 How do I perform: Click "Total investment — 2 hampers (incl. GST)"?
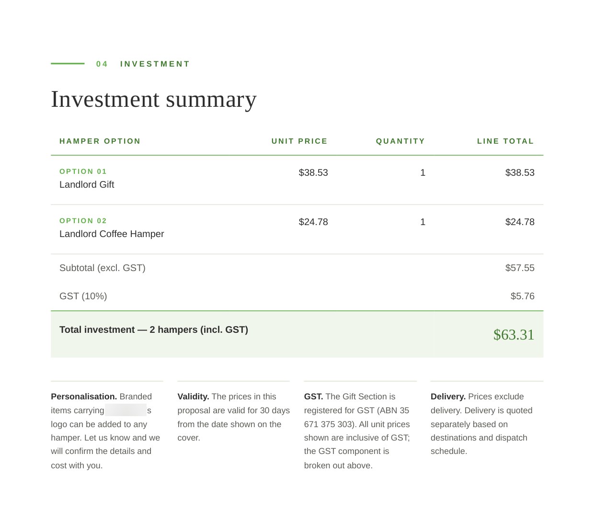click(x=154, y=330)
